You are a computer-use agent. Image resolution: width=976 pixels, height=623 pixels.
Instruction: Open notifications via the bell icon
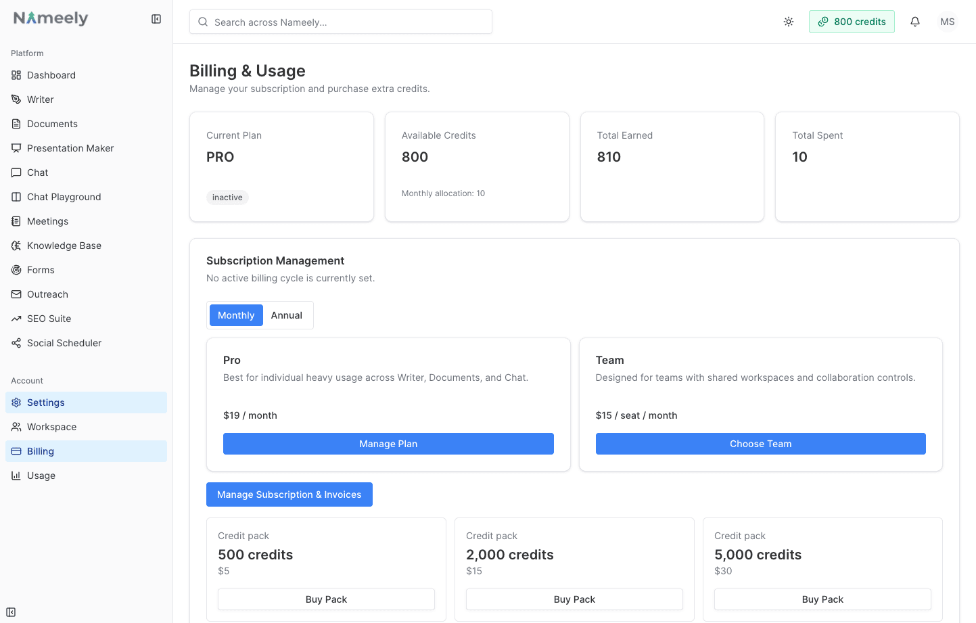(x=915, y=22)
